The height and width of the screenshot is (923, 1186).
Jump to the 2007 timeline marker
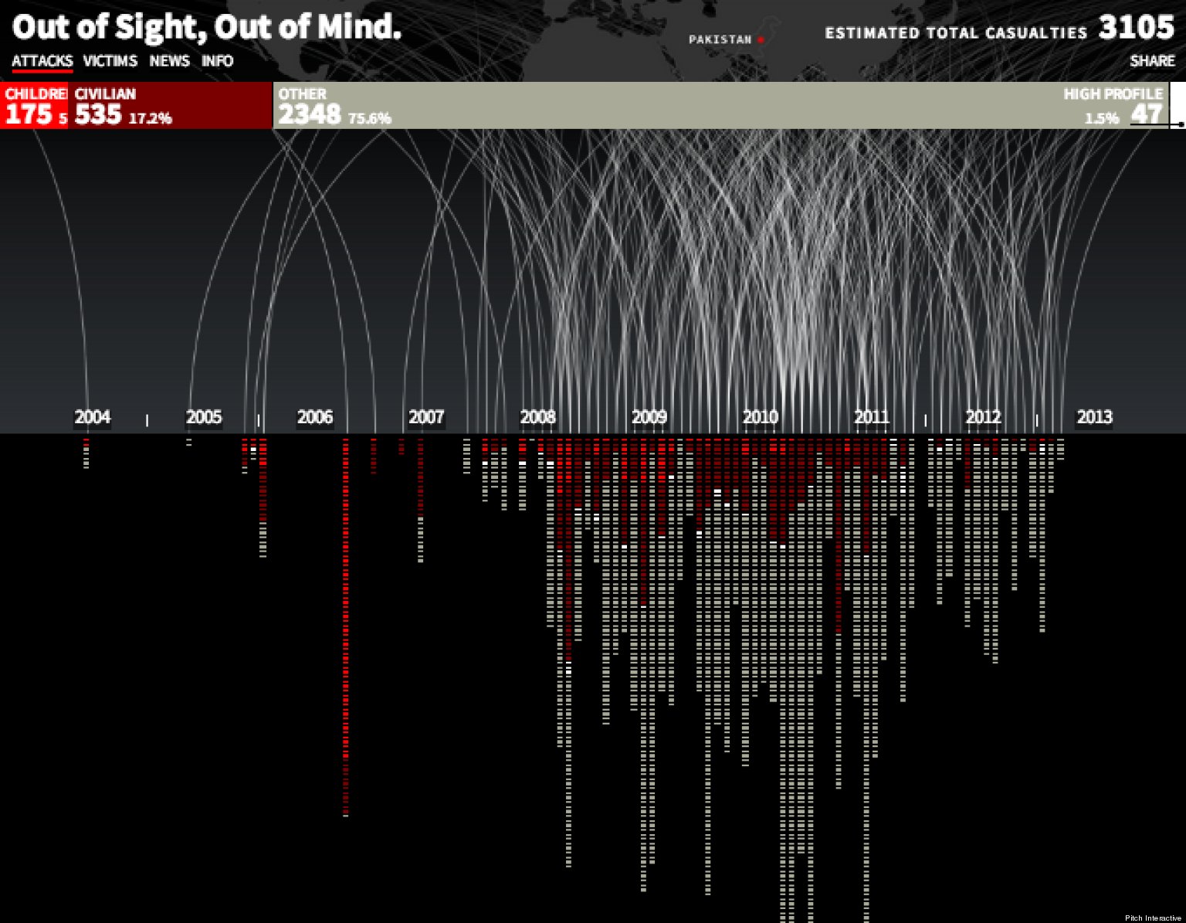pyautogui.click(x=426, y=417)
